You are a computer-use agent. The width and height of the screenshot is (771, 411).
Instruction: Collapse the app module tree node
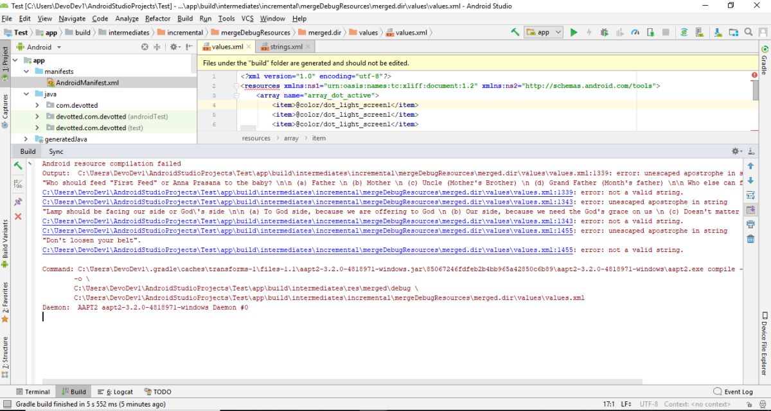(x=15, y=60)
